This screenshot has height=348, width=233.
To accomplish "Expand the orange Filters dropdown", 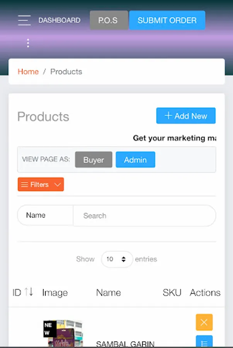I will [x=41, y=184].
